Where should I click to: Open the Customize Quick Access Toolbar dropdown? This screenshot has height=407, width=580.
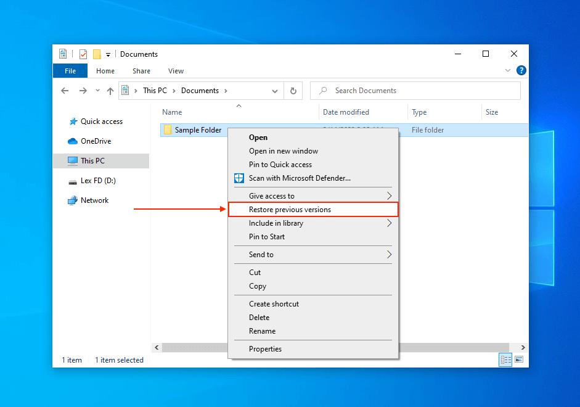click(108, 55)
